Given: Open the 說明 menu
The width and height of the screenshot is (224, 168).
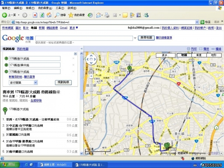Looking at the screenshot, I should click(x=72, y=8).
